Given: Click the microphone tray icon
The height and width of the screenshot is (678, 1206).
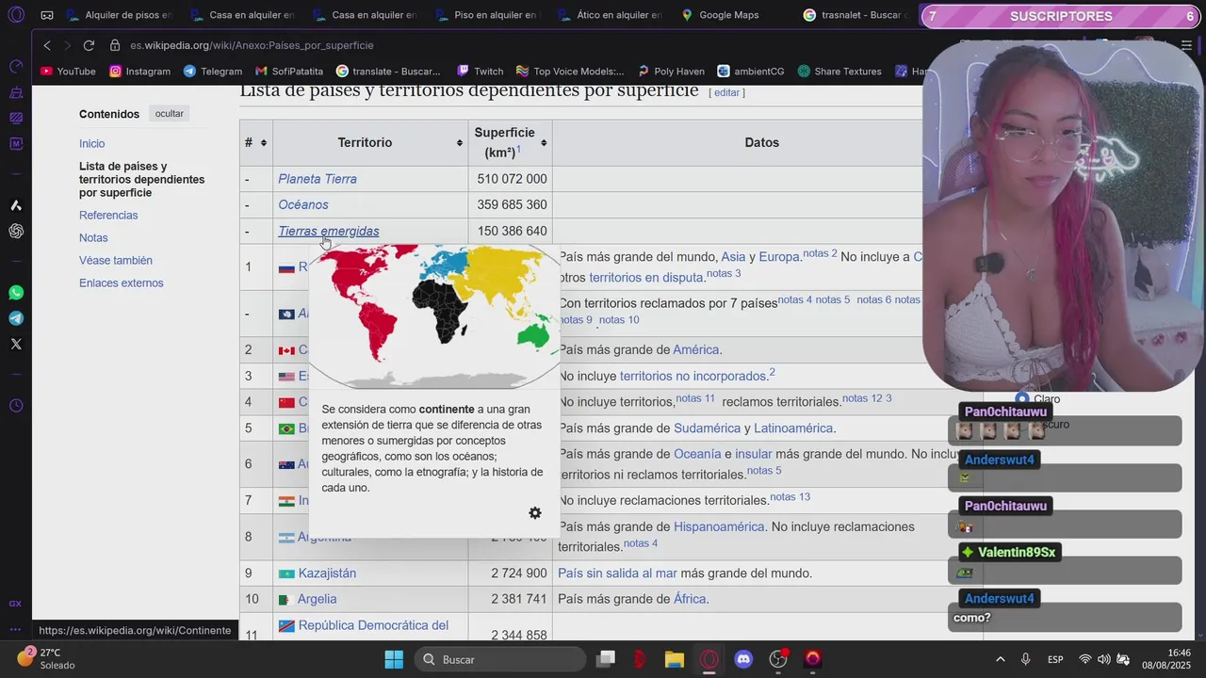Looking at the screenshot, I should pyautogui.click(x=1026, y=659).
